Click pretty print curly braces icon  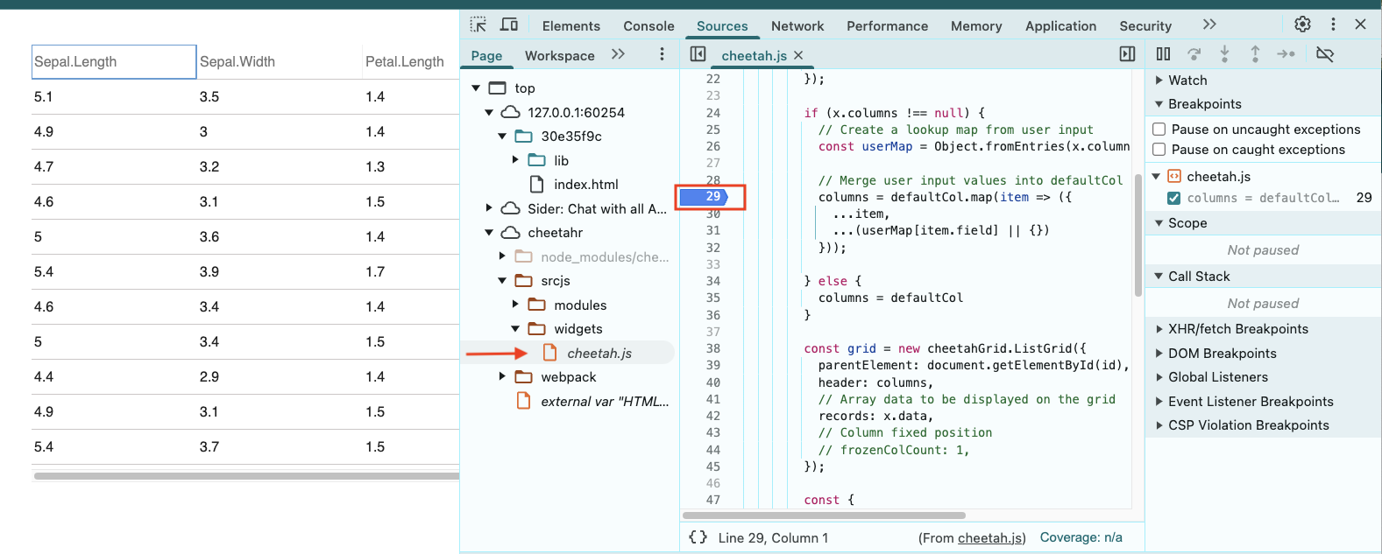(698, 537)
